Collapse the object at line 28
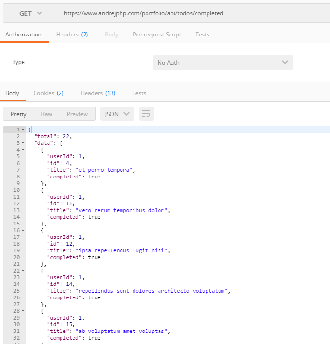The width and height of the screenshot is (330, 344). 23,311
